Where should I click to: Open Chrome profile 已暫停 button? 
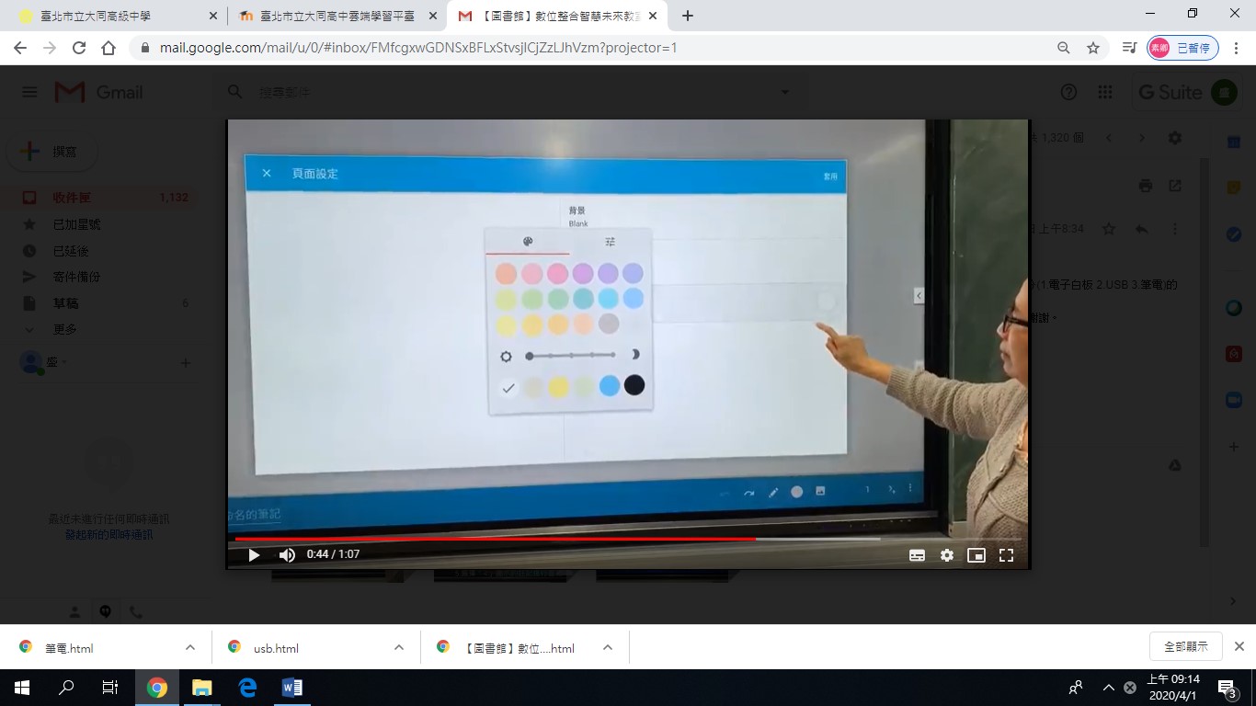point(1182,48)
